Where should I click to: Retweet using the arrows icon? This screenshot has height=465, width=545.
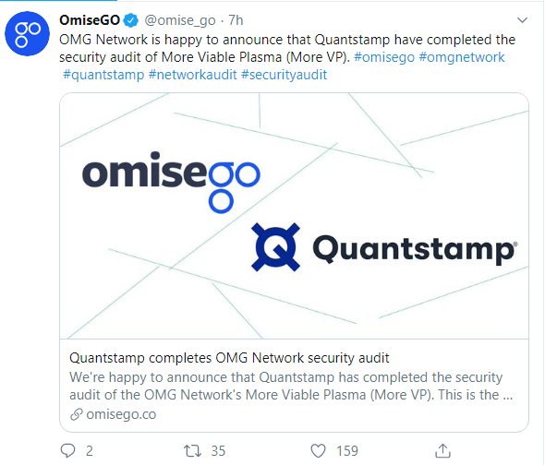[x=192, y=451]
